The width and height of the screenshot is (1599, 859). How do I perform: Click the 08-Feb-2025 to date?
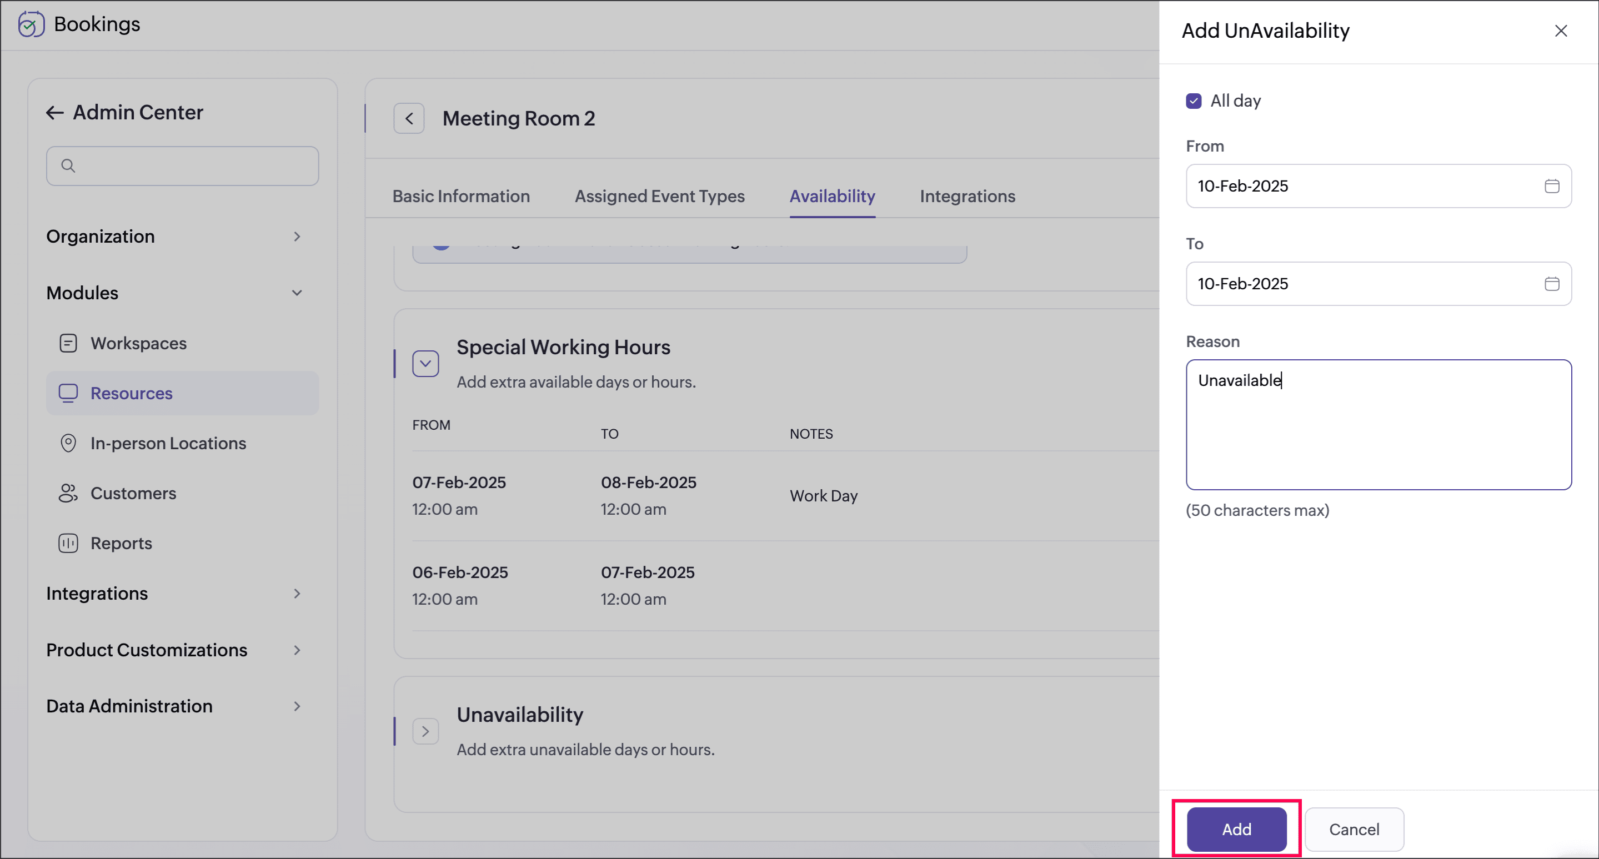pyautogui.click(x=648, y=483)
